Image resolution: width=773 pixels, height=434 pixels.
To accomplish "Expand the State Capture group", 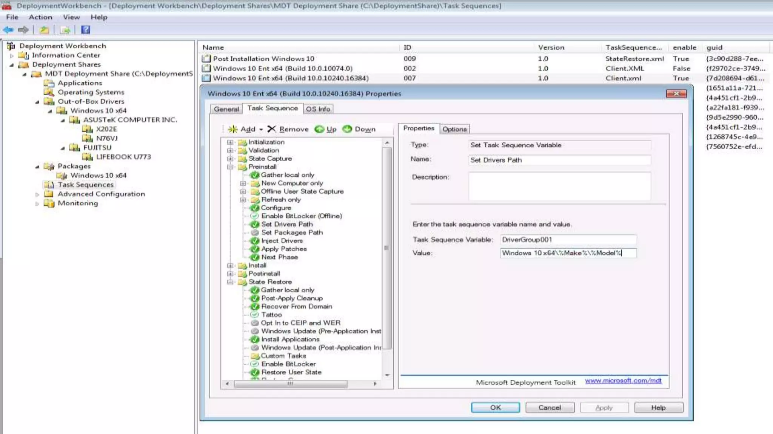I will coord(230,159).
